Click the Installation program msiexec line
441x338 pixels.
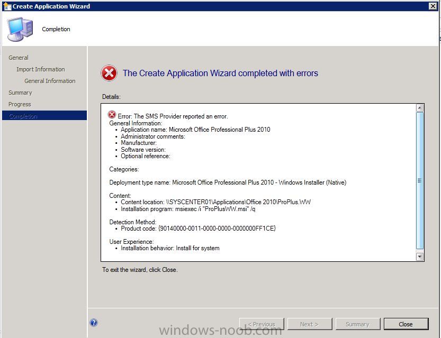click(188, 209)
